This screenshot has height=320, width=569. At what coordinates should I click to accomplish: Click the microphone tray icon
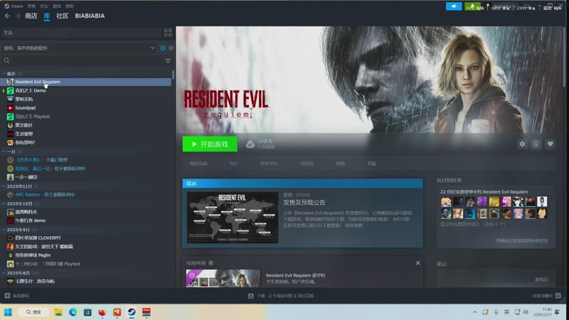pos(496,312)
